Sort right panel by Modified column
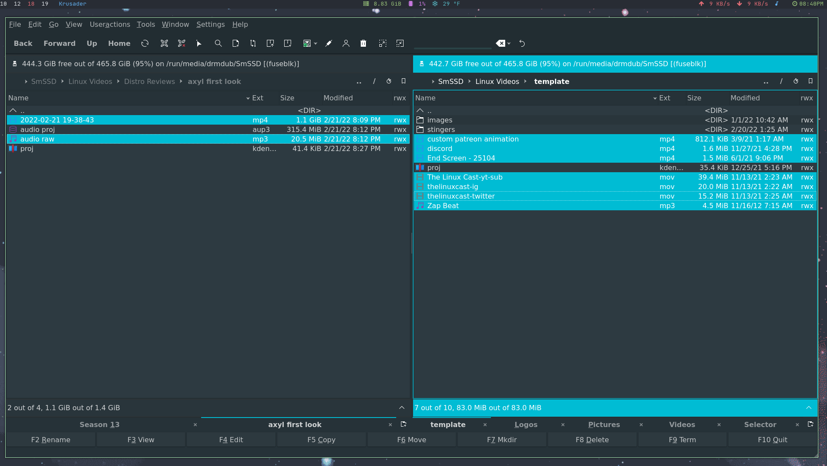 [745, 98]
